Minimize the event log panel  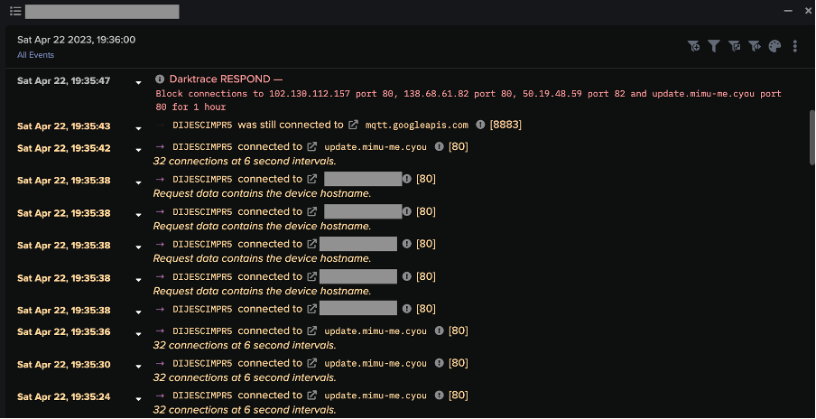[x=788, y=11]
